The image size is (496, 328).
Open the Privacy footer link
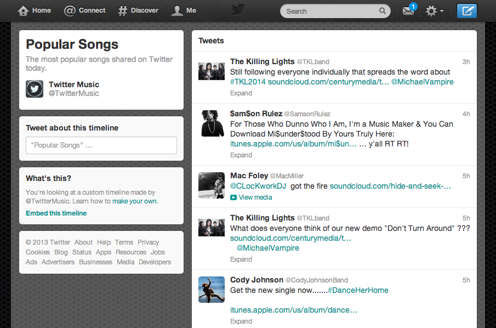148,242
